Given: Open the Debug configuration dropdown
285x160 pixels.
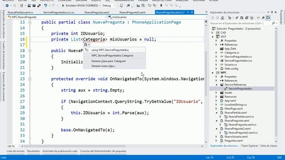Looking at the screenshot, I should point(115,6).
